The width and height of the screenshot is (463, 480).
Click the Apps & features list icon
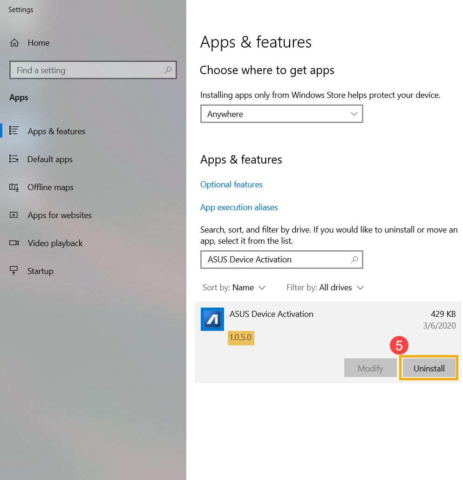click(x=14, y=130)
